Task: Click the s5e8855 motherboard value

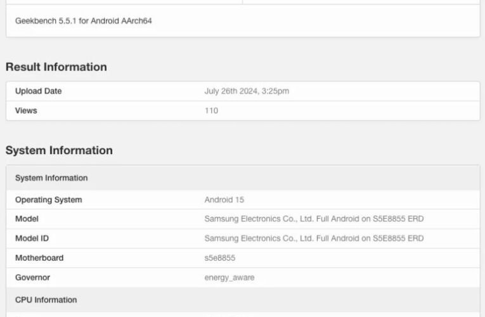Action: (x=219, y=258)
